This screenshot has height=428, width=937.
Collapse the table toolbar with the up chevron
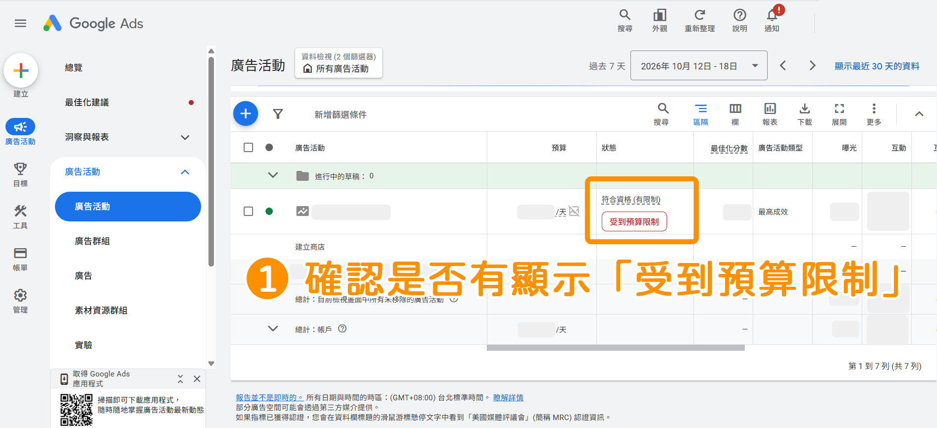click(x=919, y=114)
